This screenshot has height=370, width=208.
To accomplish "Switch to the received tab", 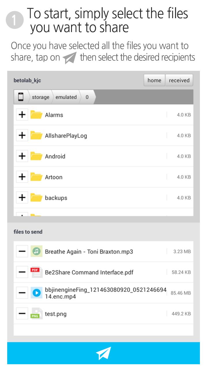I will pos(179,80).
